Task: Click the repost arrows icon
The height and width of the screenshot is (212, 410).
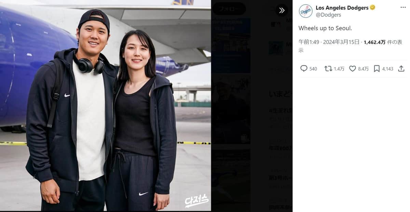Action: point(328,69)
